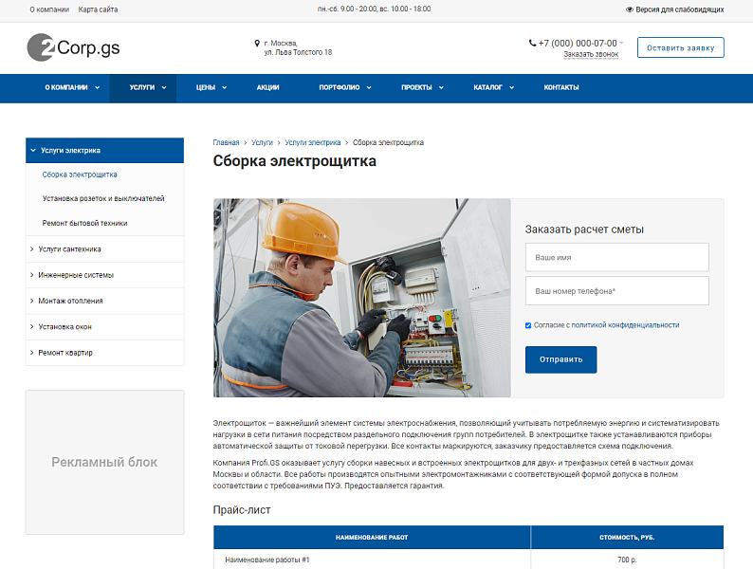The height and width of the screenshot is (569, 753).
Task: Select Установка розеток и выключателей in the sidebar
Action: tap(103, 199)
